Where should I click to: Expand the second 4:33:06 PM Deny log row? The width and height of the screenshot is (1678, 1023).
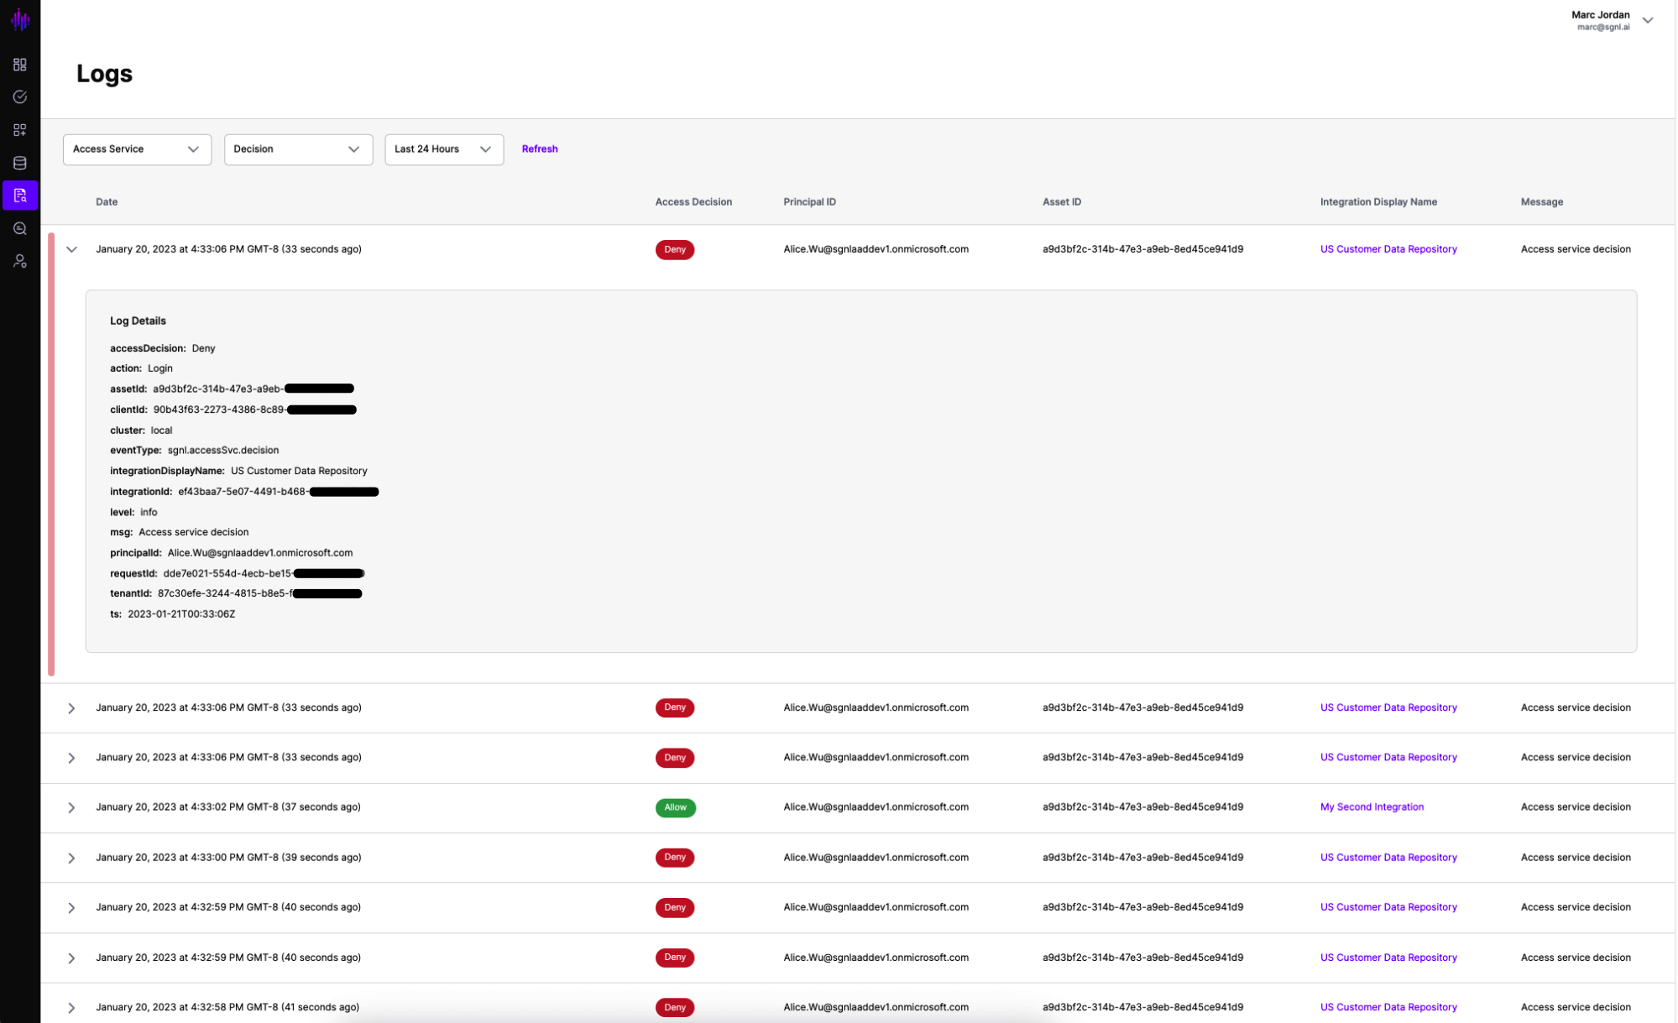pos(71,708)
